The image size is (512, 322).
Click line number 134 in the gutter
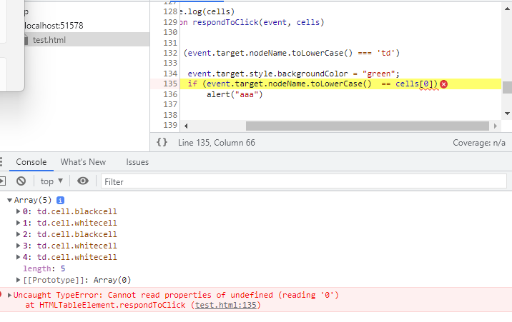[170, 74]
